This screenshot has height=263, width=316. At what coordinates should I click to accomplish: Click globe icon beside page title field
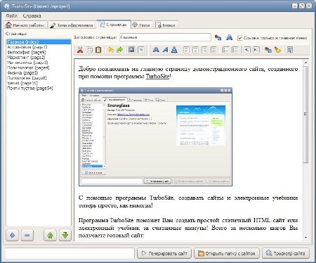pos(218,37)
